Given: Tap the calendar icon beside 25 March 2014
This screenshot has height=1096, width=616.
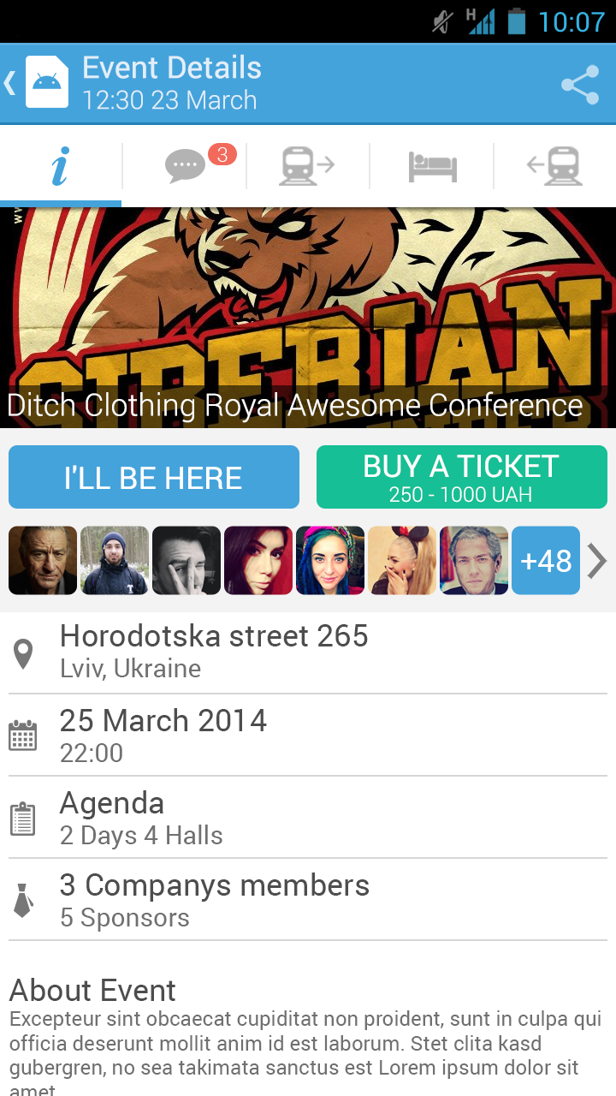Looking at the screenshot, I should (x=23, y=736).
